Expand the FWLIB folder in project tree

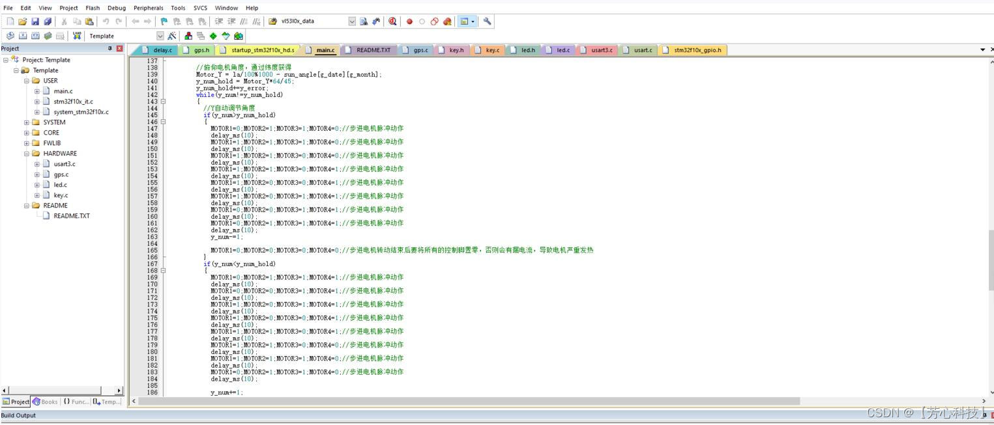click(27, 143)
